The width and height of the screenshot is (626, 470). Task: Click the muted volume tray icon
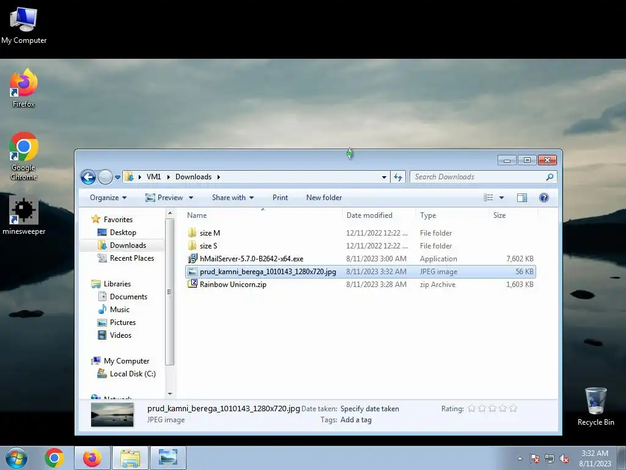click(564, 459)
